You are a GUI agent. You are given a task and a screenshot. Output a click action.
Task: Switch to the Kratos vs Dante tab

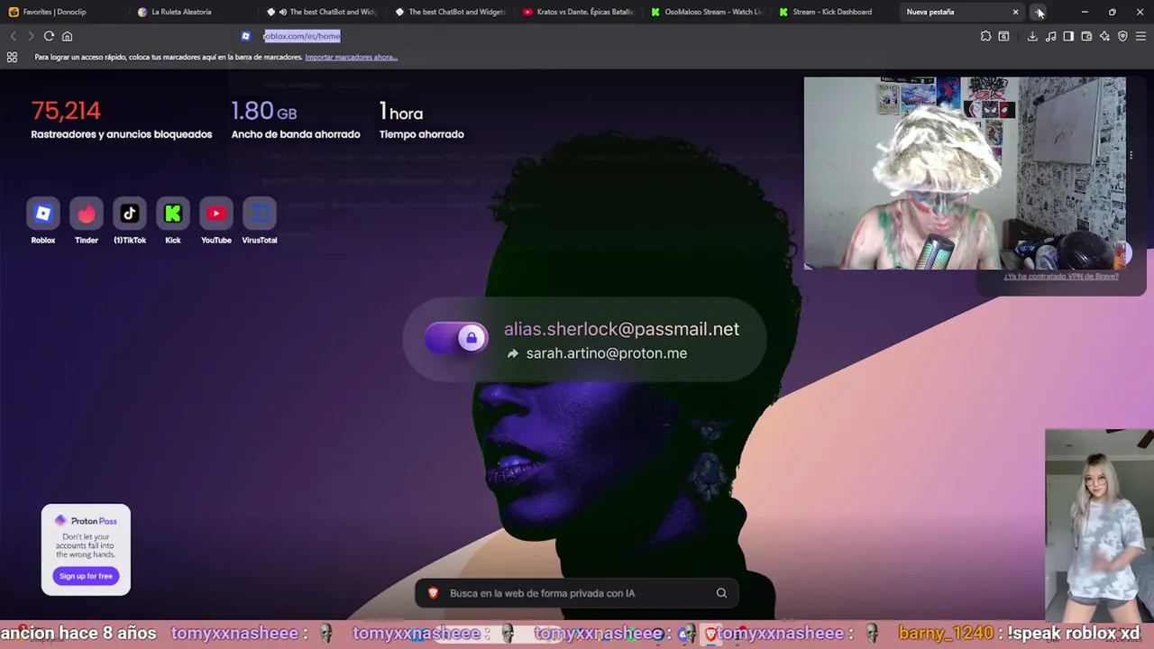click(x=579, y=12)
